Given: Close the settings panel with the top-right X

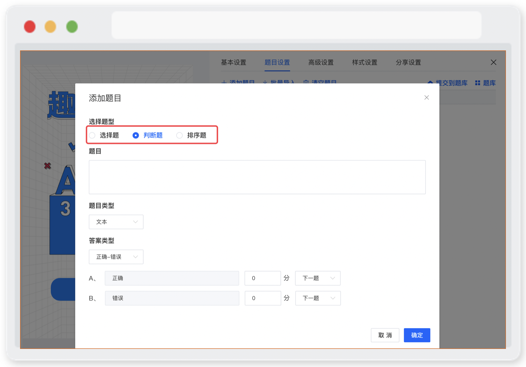Looking at the screenshot, I should click(493, 62).
